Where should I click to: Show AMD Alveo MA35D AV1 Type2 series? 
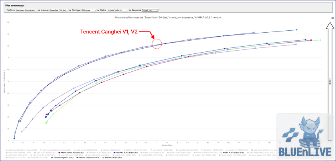tap(55, 150)
